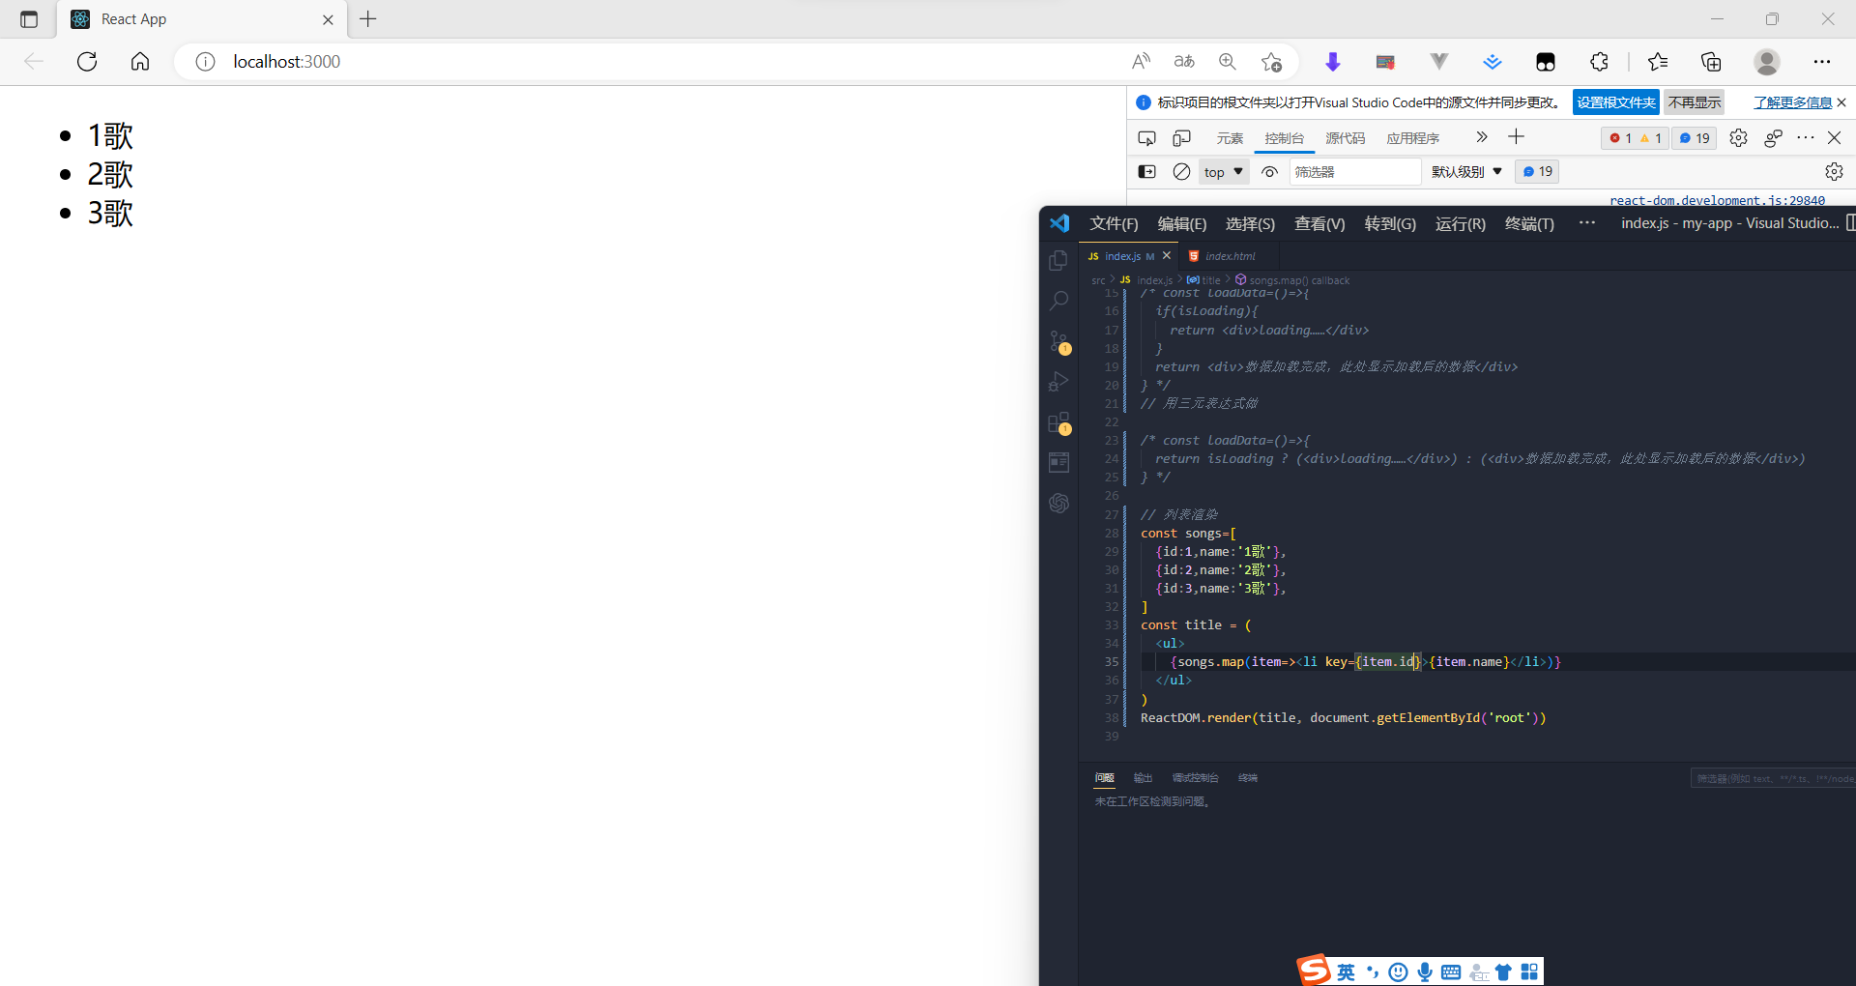Toggle the console sidebar panel

(x=1146, y=171)
